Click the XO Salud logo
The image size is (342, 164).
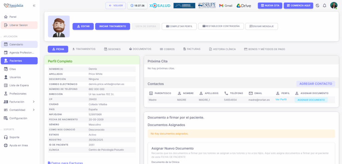click(160, 6)
